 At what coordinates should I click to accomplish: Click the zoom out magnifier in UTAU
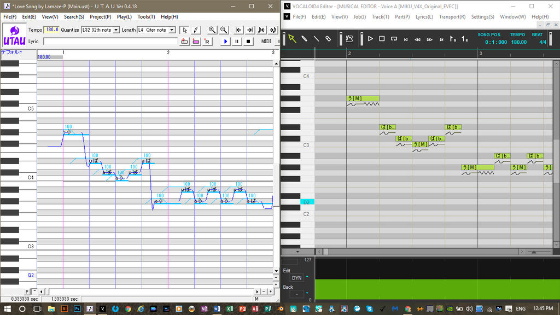tap(224, 30)
